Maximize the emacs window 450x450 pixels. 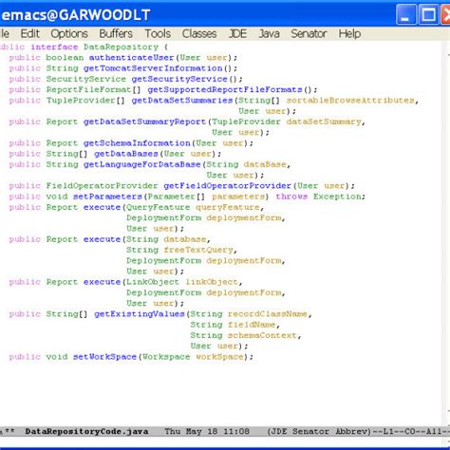429,14
